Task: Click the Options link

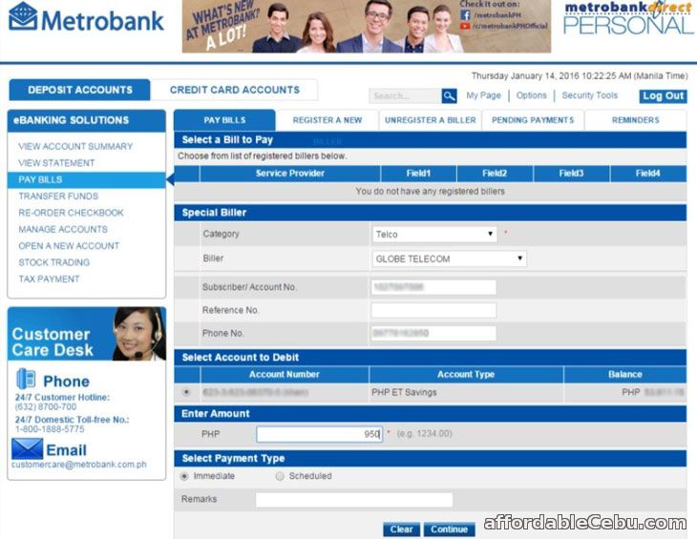Action: [x=531, y=95]
